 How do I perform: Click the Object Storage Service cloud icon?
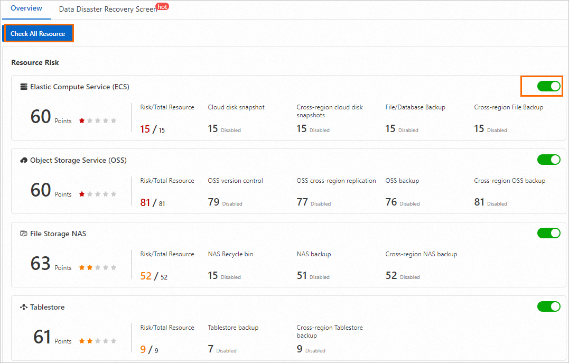click(x=24, y=160)
